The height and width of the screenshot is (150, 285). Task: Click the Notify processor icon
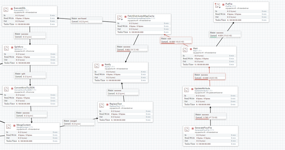click(97, 66)
